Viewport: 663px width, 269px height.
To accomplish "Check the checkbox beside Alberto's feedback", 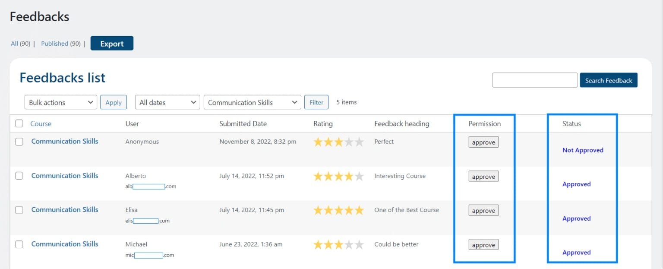I will pos(19,176).
